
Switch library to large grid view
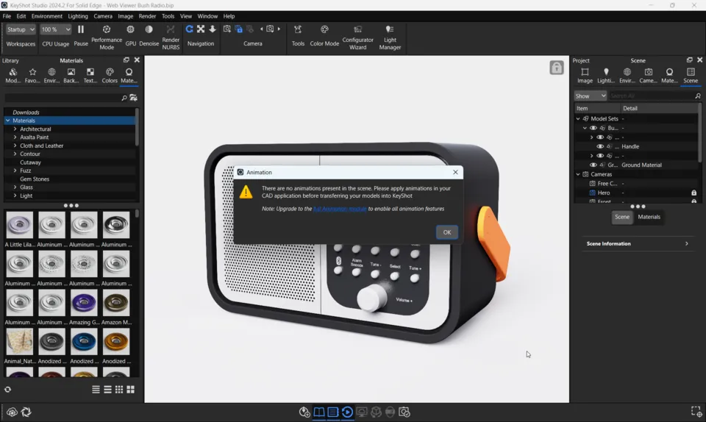131,390
